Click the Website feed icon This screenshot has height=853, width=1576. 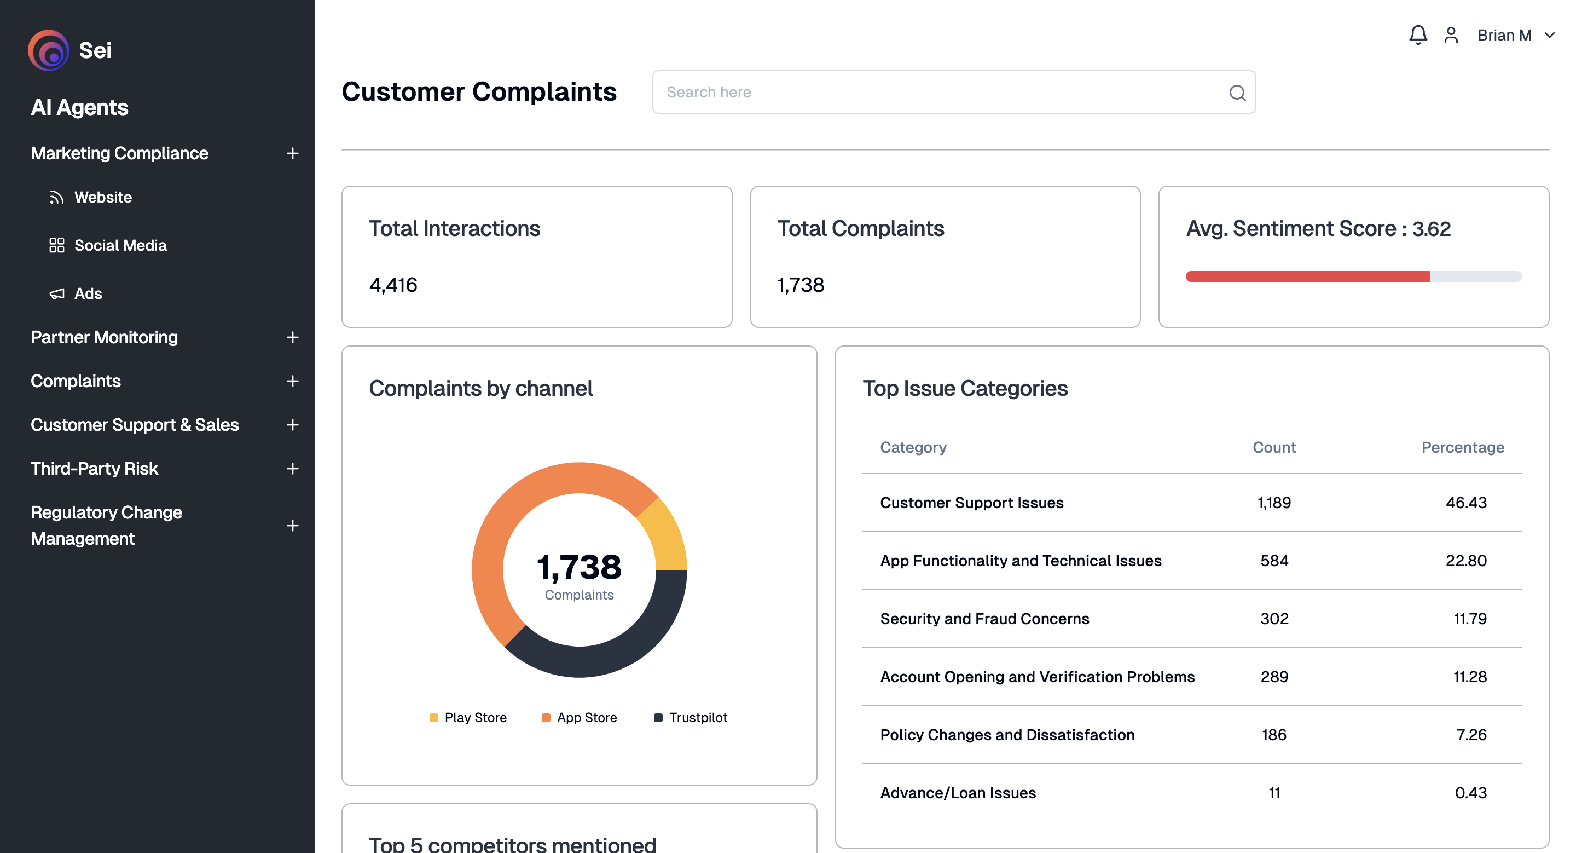(x=56, y=197)
